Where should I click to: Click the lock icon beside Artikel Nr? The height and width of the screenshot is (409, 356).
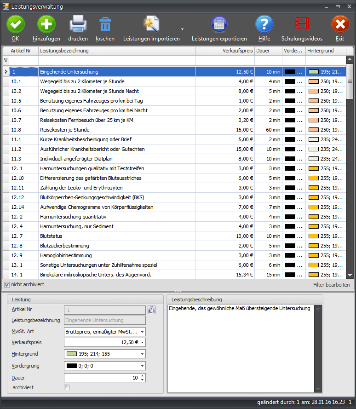point(152,310)
